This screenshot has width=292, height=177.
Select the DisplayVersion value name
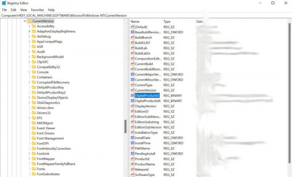[146, 106]
